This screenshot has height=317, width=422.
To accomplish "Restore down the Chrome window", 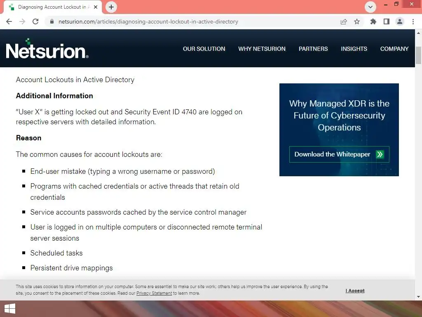I will pos(396,4).
